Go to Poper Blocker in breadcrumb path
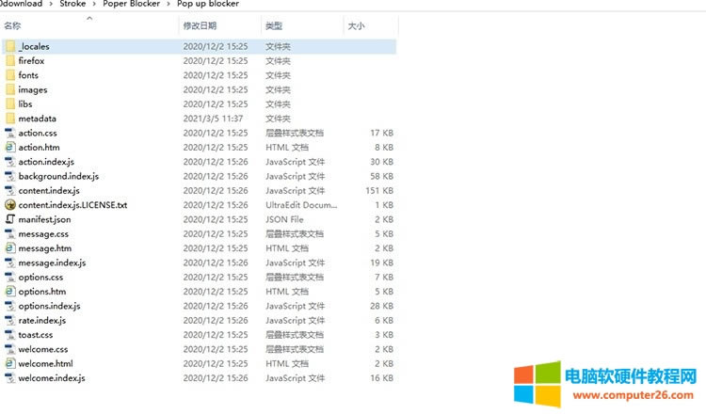Image resolution: width=706 pixels, height=414 pixels. (132, 4)
